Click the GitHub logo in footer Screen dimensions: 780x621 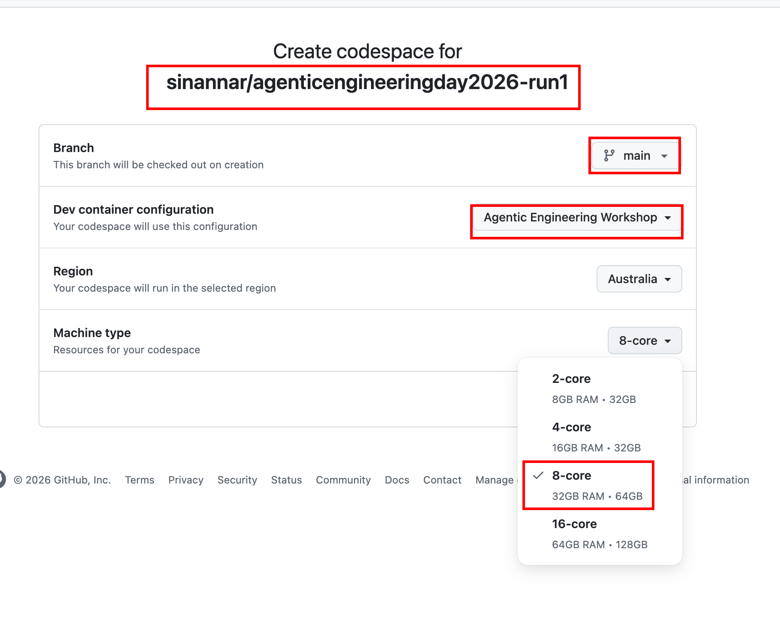(2, 479)
